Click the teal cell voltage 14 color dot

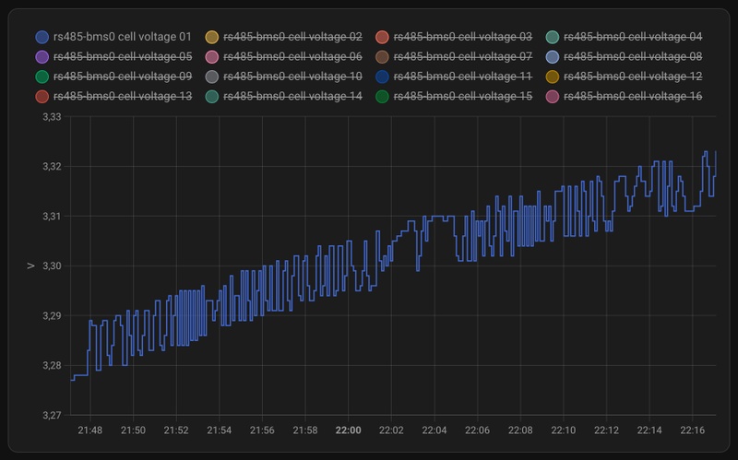(x=212, y=97)
